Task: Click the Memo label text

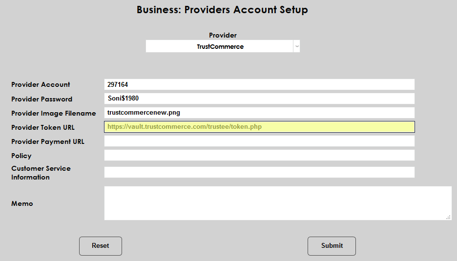Action: pyautogui.click(x=22, y=203)
